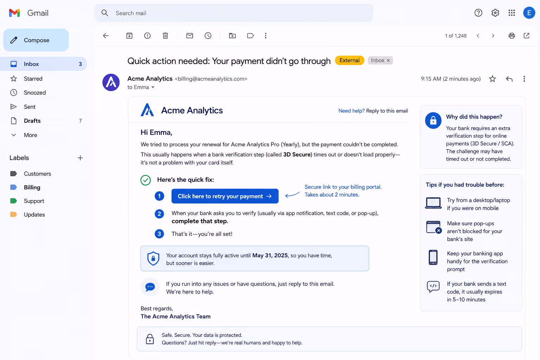Mark the email as unread
This screenshot has height=360, width=540.
tap(189, 36)
